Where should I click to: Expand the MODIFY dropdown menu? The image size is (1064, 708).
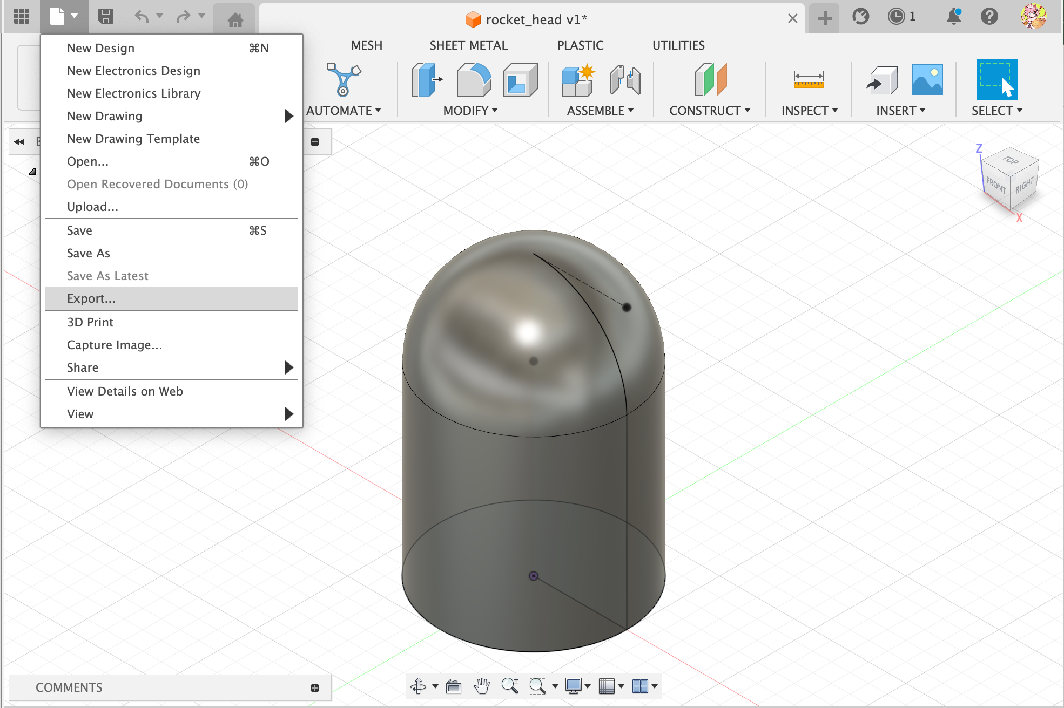tap(470, 111)
